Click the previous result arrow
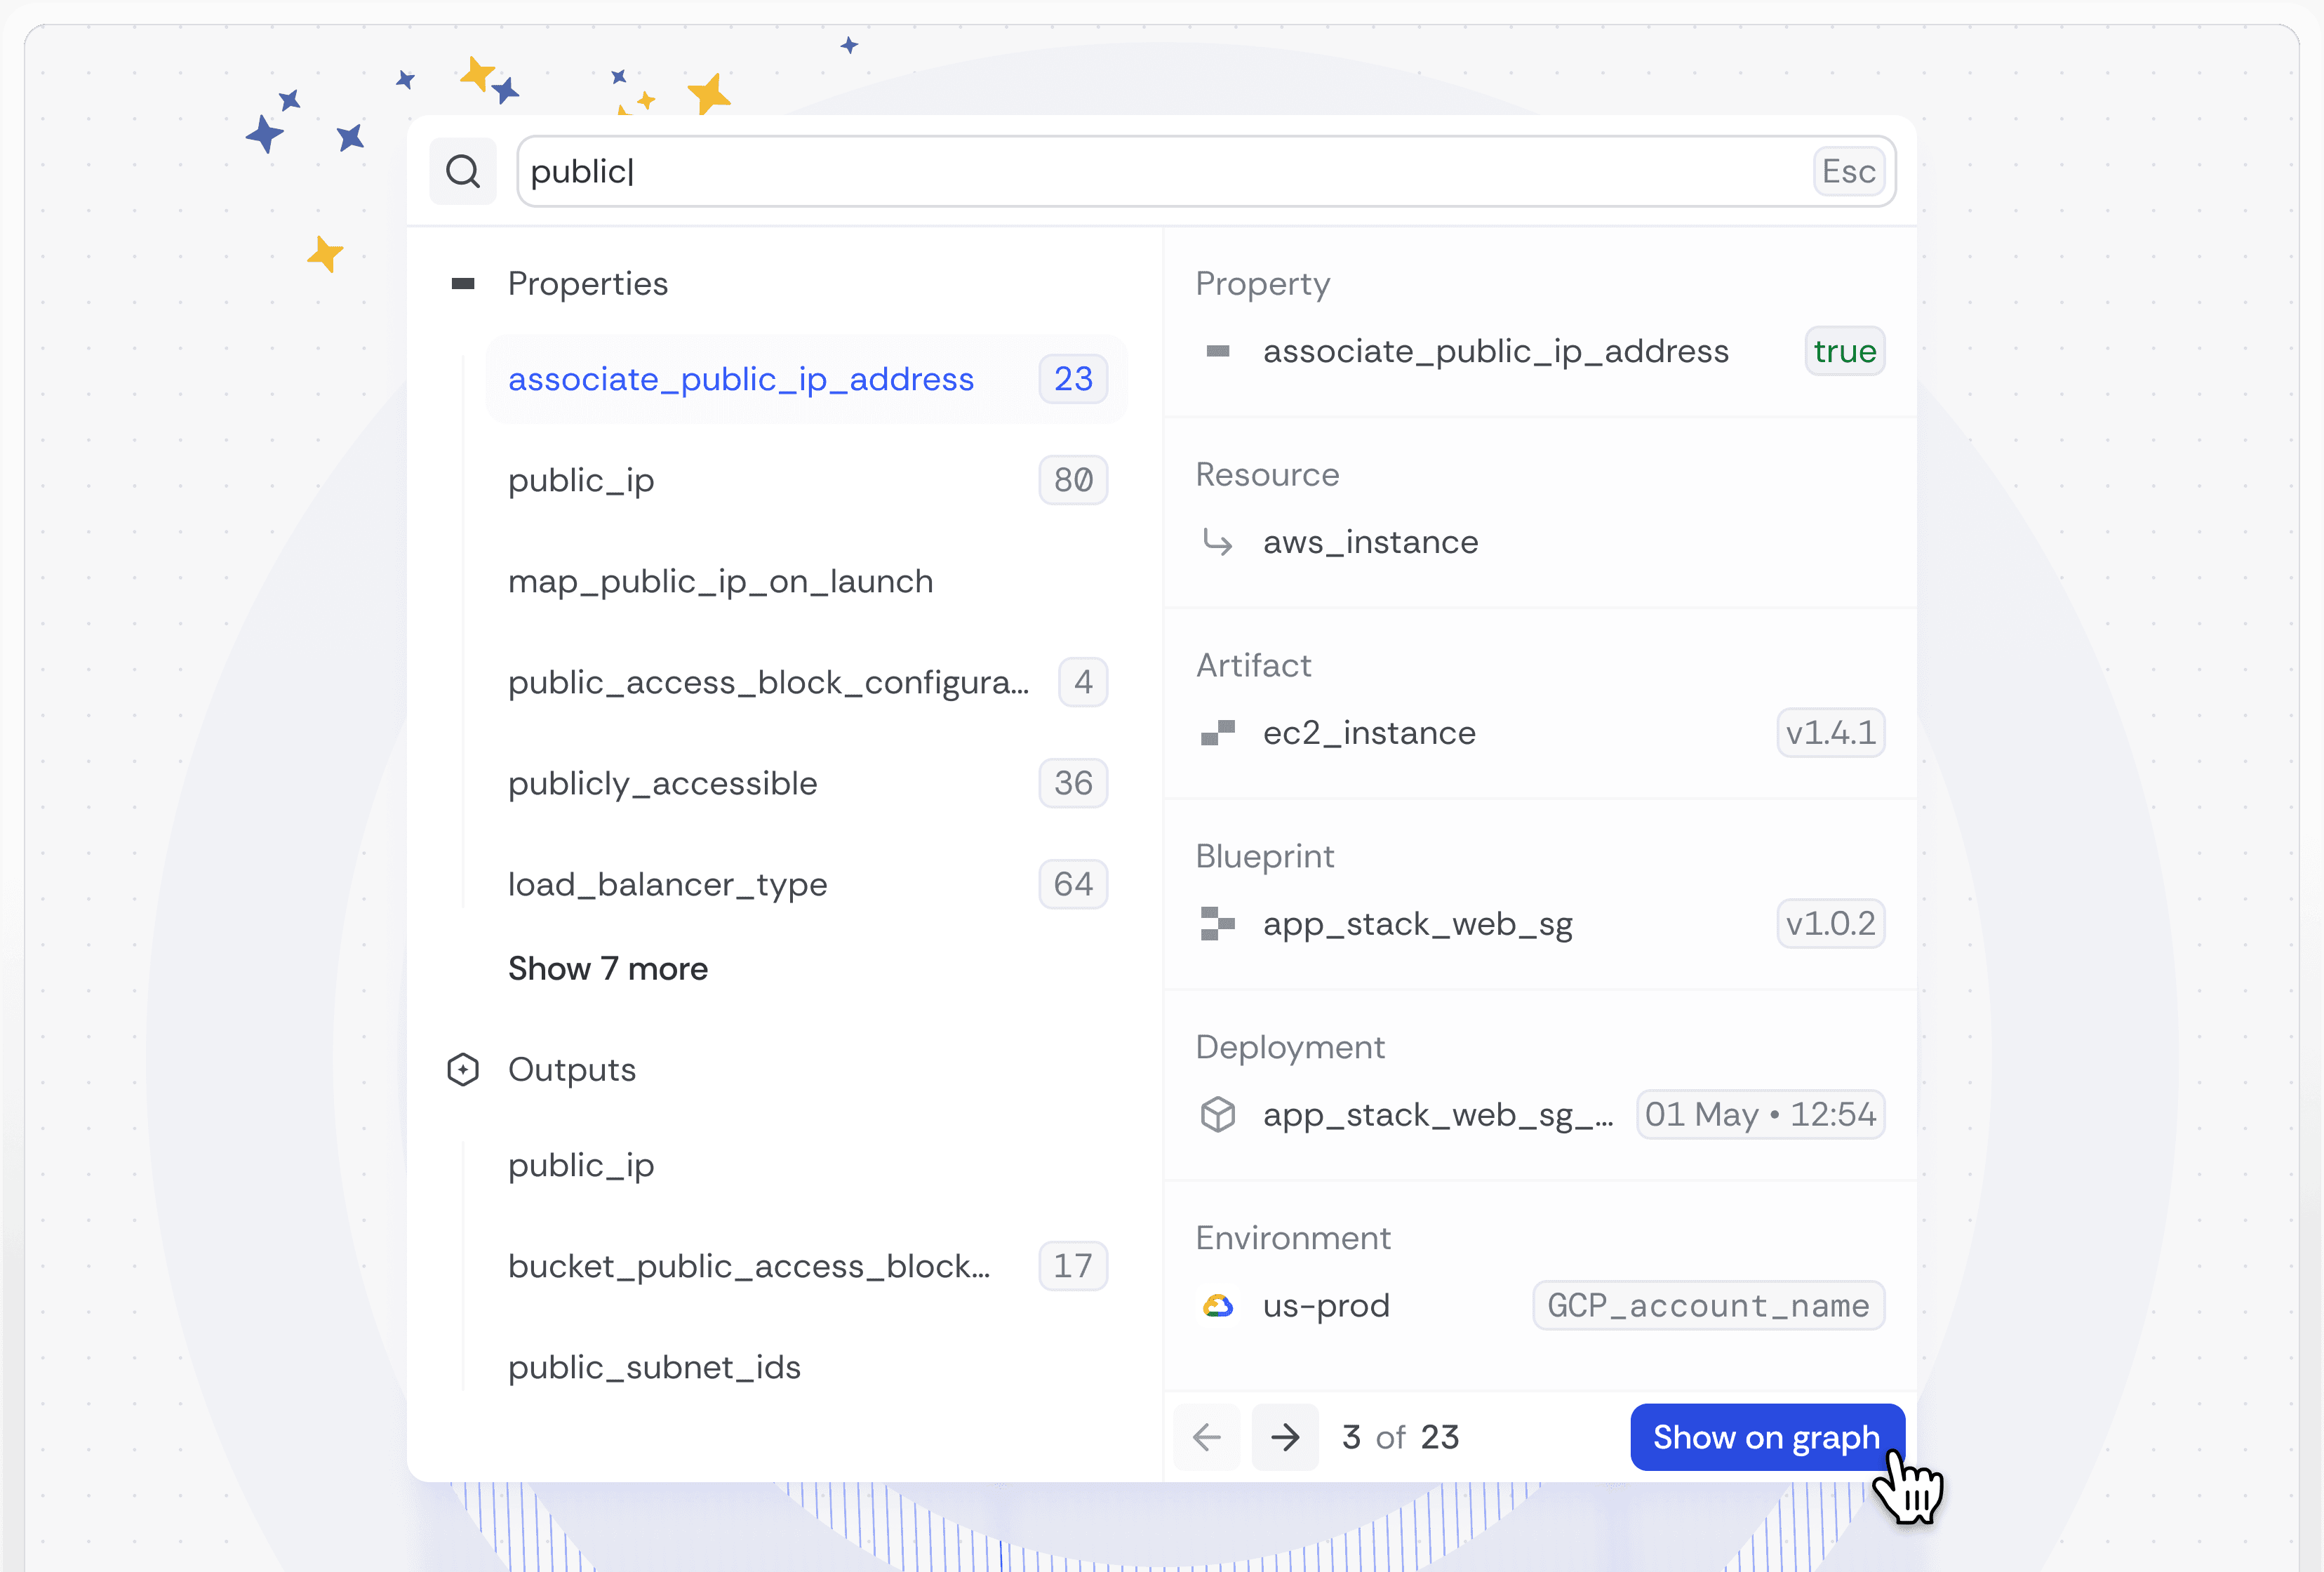The width and height of the screenshot is (2324, 1572). pyautogui.click(x=1207, y=1437)
